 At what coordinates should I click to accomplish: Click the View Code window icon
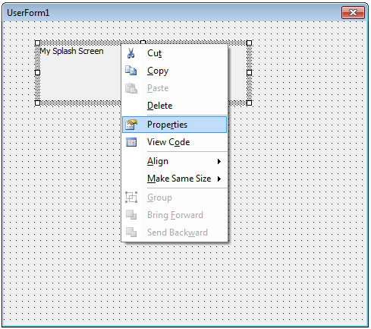click(131, 142)
